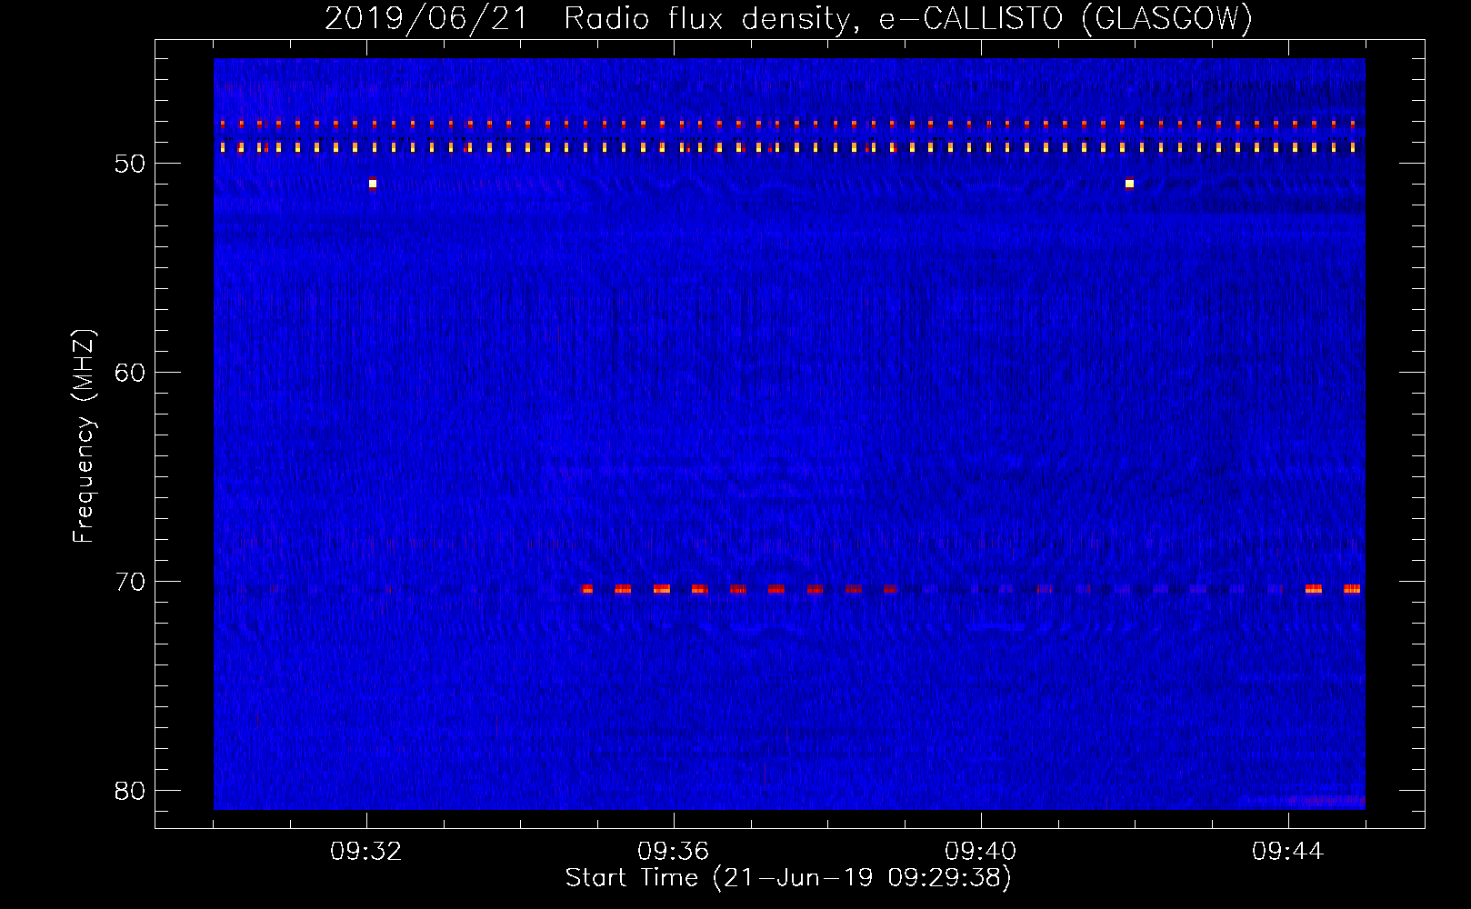Click the 80 frequency tick label
Image resolution: width=1471 pixels, height=909 pixels.
tap(130, 791)
